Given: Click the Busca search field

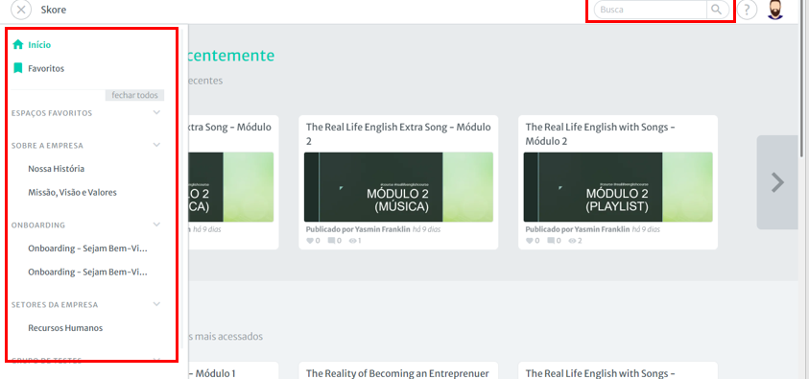Looking at the screenshot, I should [x=650, y=10].
